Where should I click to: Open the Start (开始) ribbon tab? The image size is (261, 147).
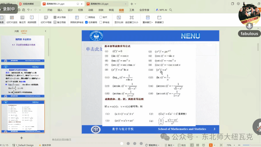[x=50, y=10]
